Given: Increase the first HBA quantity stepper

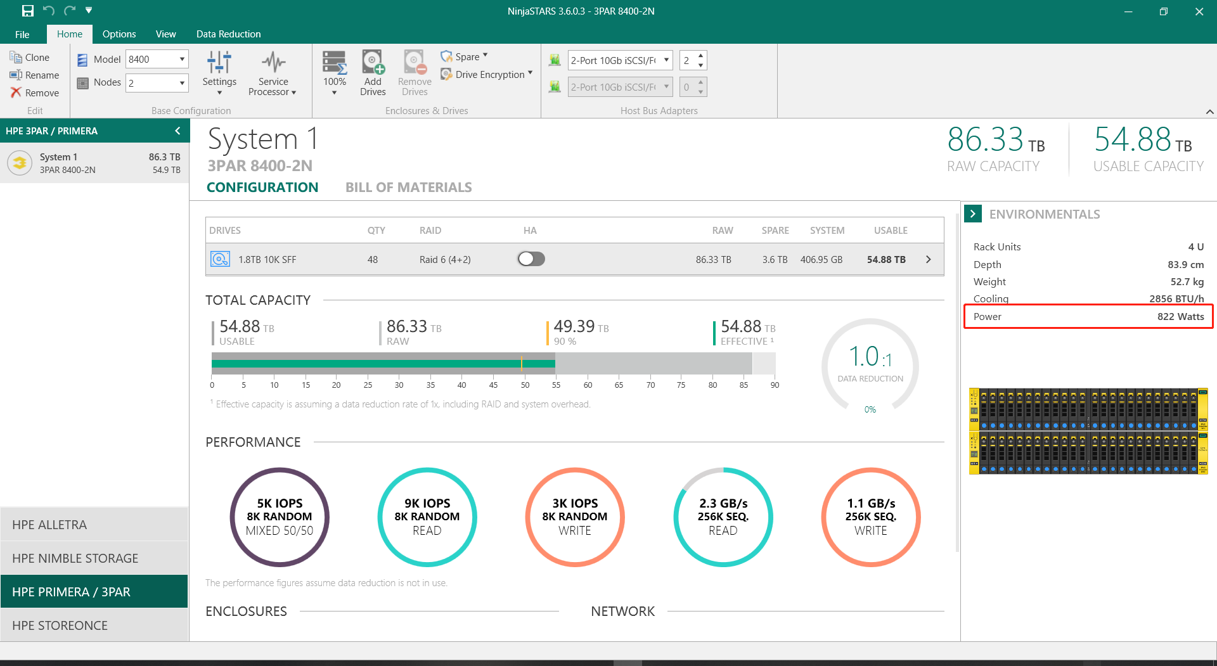Looking at the screenshot, I should (700, 56).
